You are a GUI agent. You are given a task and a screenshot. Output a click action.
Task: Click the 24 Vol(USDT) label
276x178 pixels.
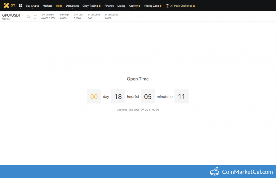[x=111, y=15]
